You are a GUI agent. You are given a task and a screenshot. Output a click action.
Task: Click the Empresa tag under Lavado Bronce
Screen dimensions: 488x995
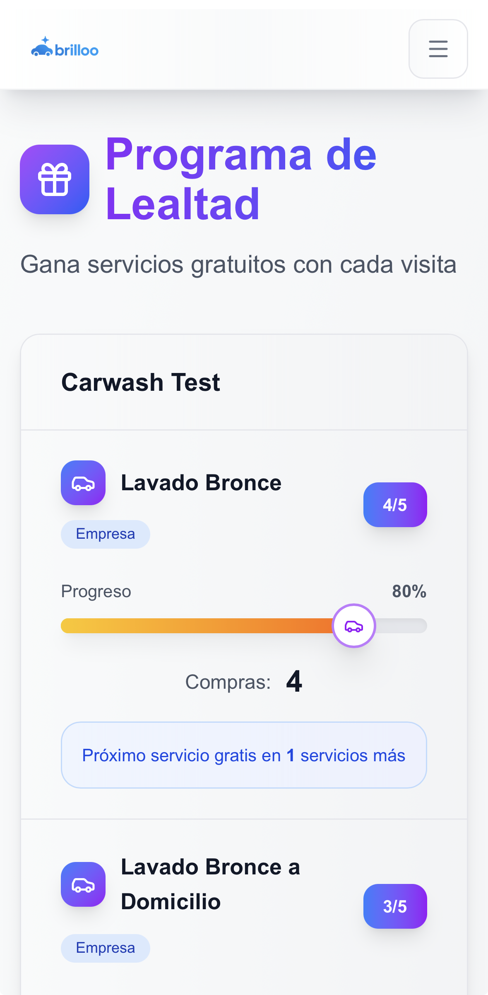pyautogui.click(x=106, y=534)
